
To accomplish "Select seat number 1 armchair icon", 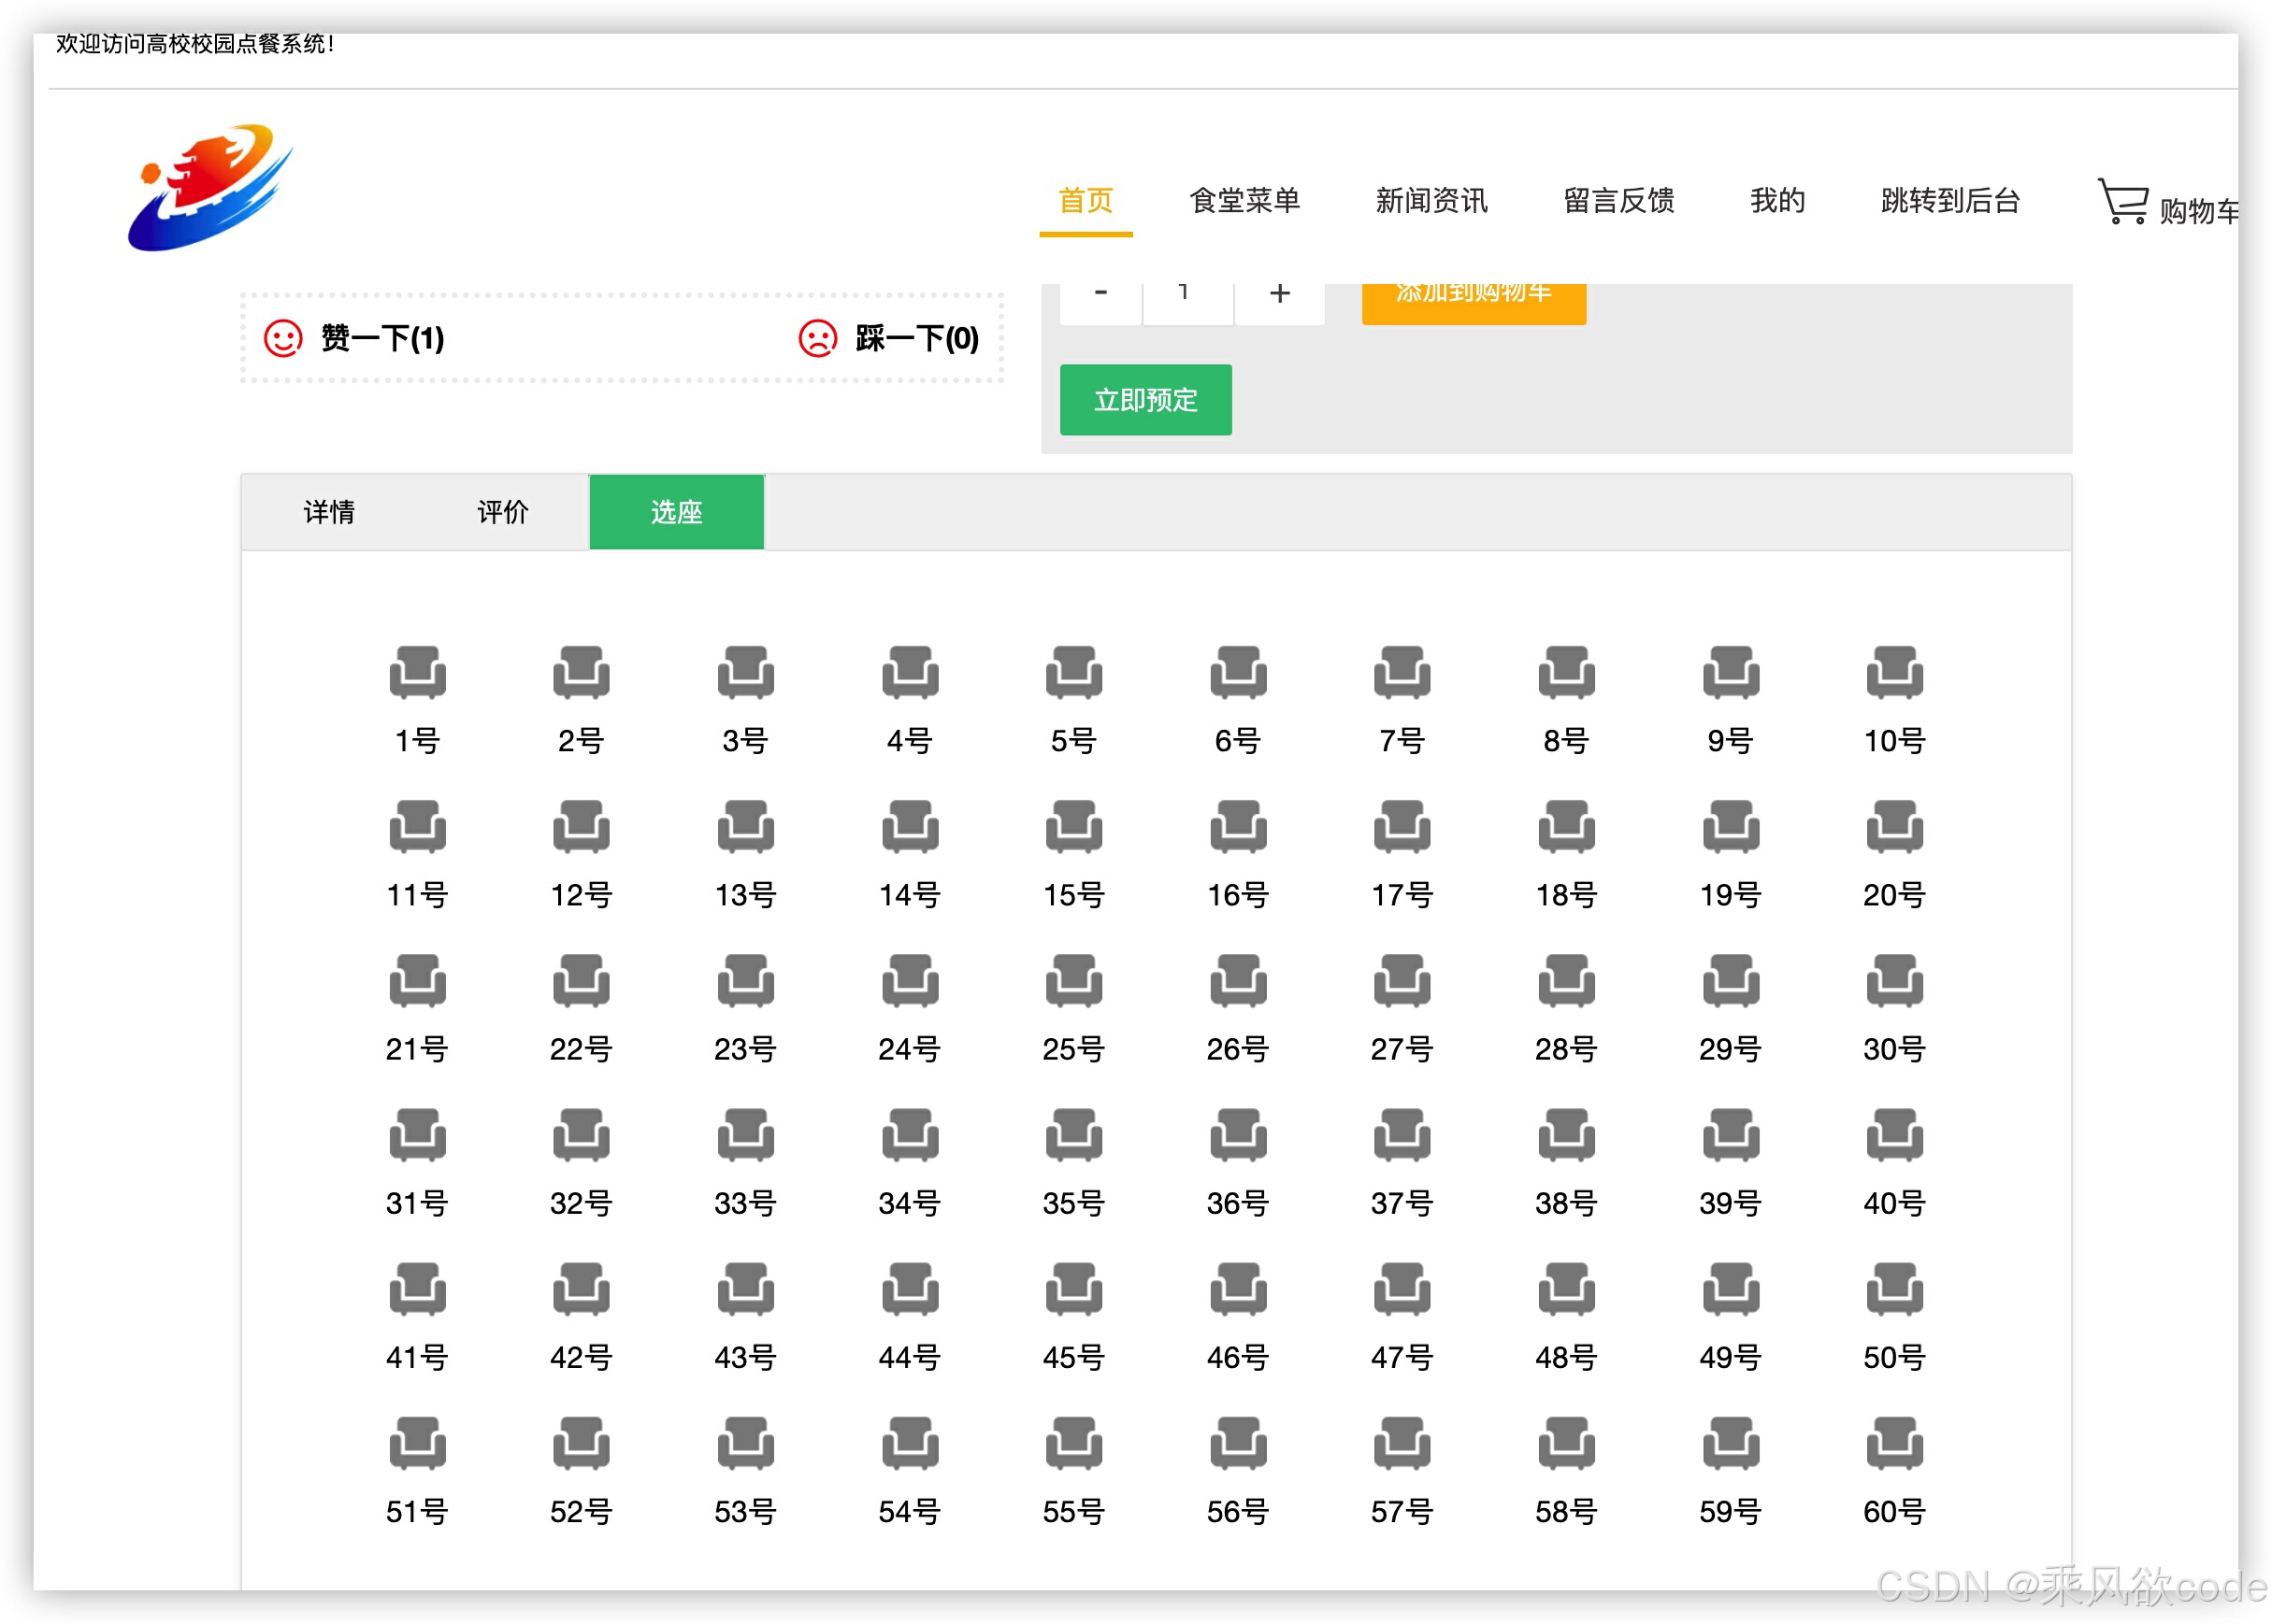I will (417, 671).
